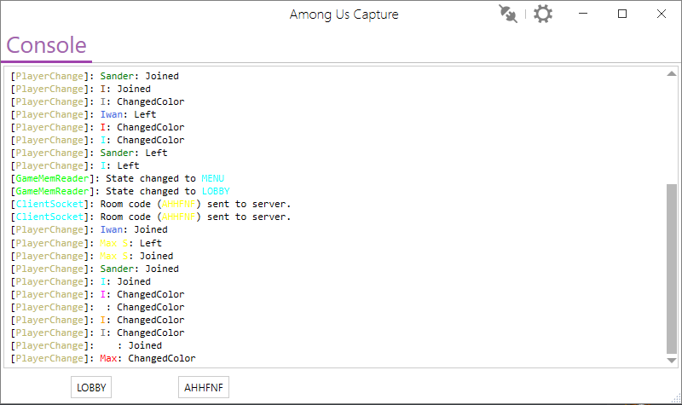The height and width of the screenshot is (405, 682).
Task: Switch to the Console tab
Action: coord(46,45)
